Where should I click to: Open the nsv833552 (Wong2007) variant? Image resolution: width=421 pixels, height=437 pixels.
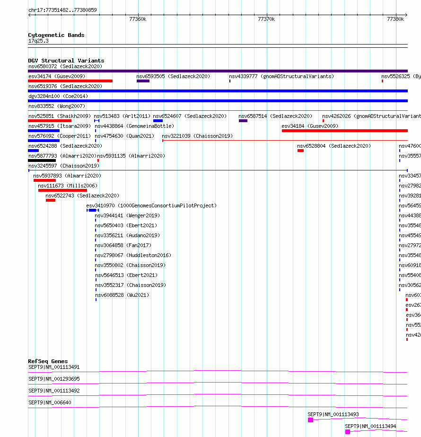click(x=56, y=106)
